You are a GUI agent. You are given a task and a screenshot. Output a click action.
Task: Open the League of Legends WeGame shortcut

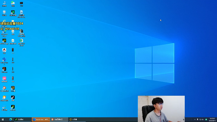tap(21, 33)
